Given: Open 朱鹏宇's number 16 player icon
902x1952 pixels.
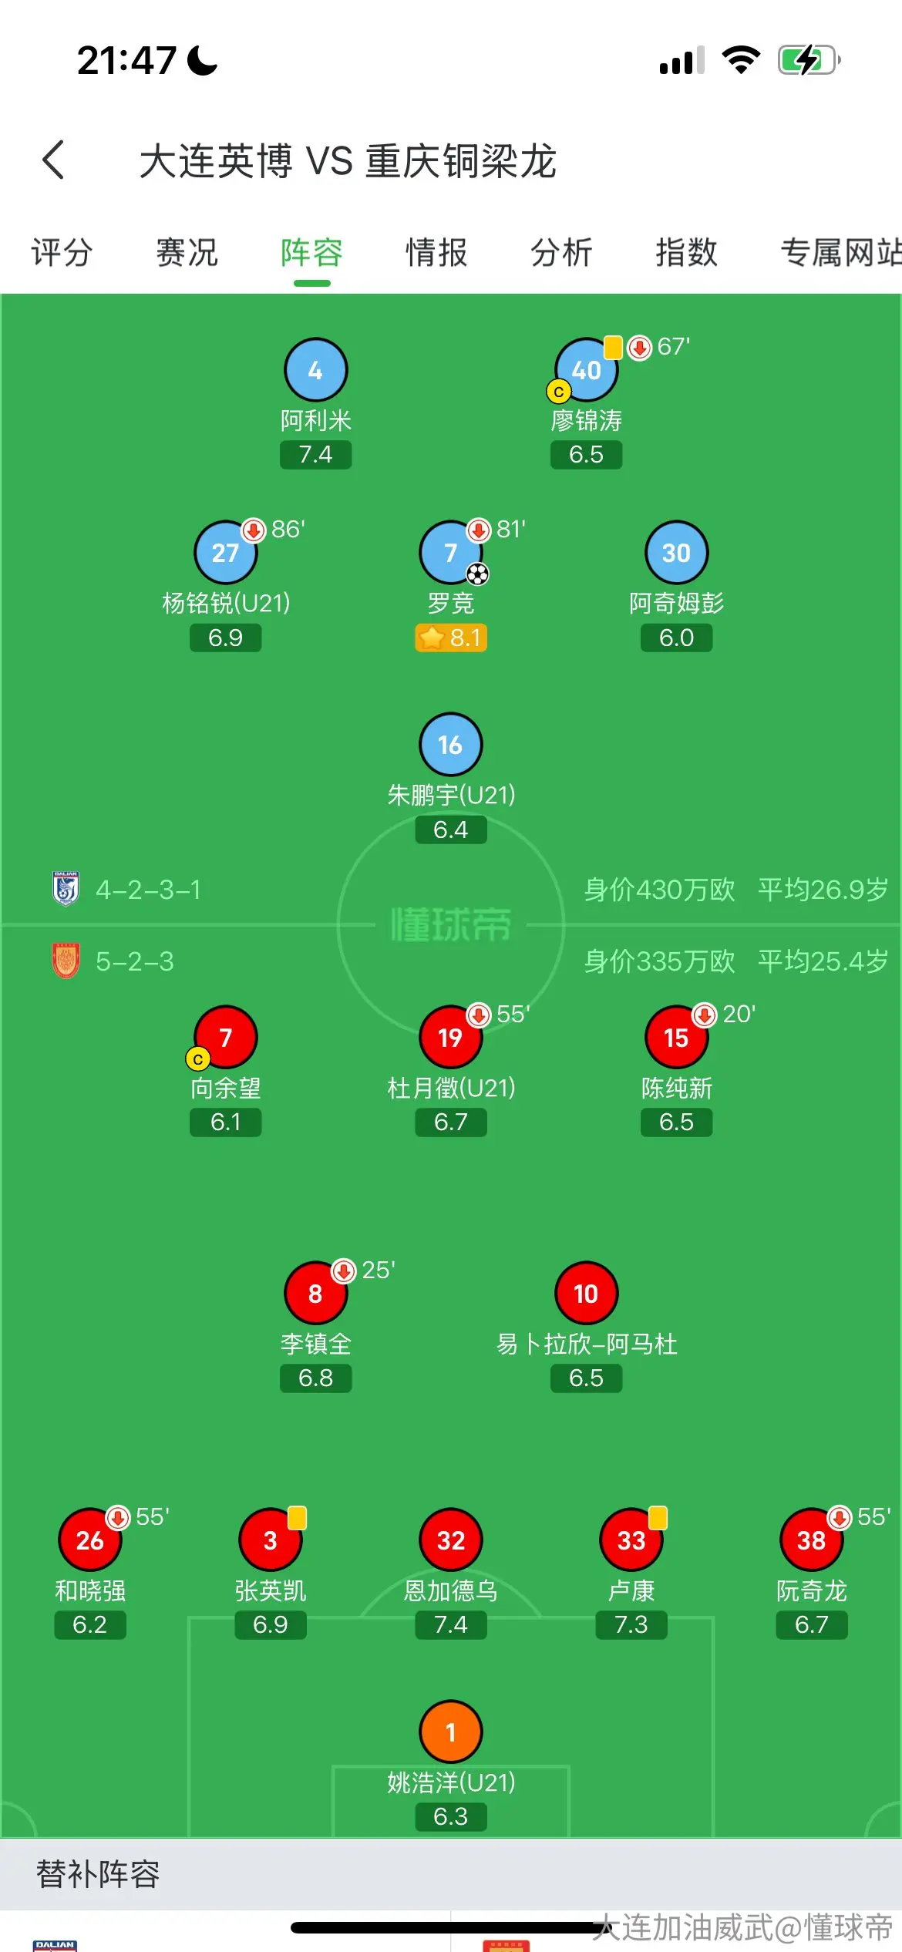Looking at the screenshot, I should (451, 744).
